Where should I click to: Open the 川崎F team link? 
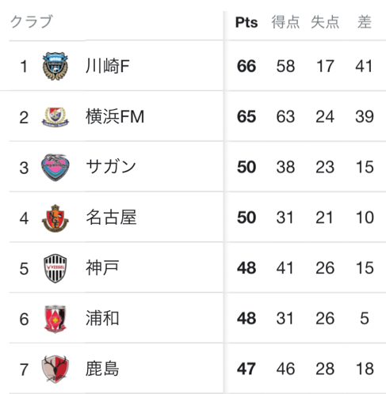[x=108, y=66]
